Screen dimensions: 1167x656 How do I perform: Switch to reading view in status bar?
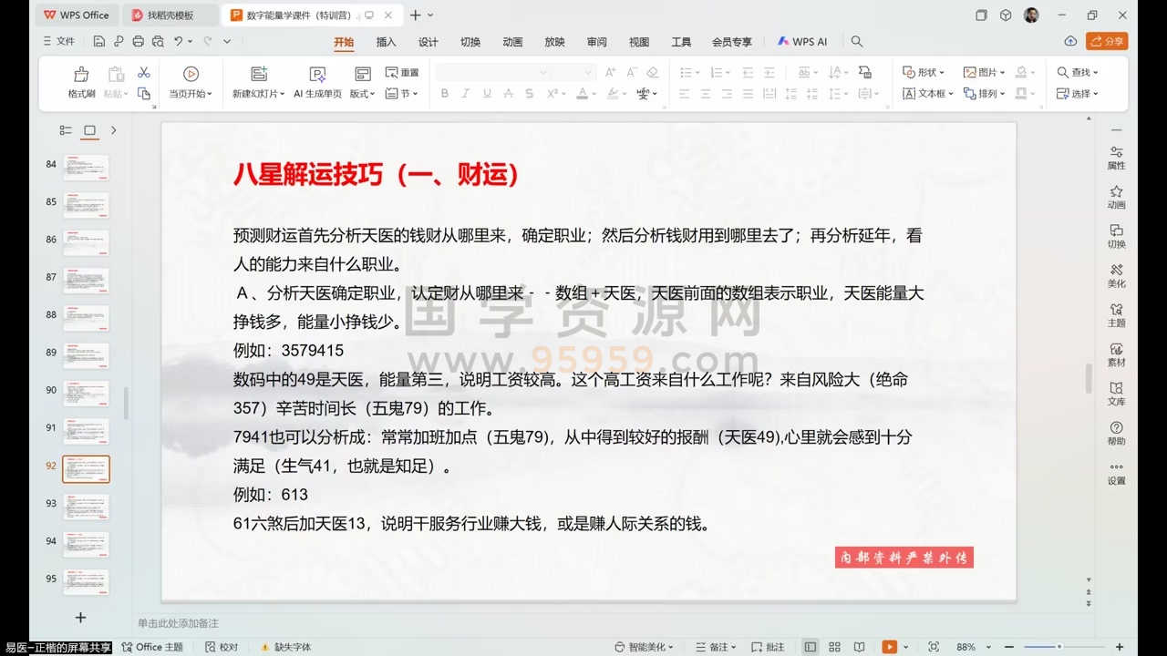(859, 647)
